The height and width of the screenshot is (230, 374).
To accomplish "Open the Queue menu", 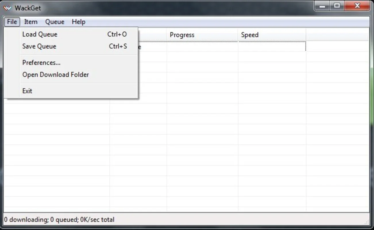I will (x=55, y=22).
